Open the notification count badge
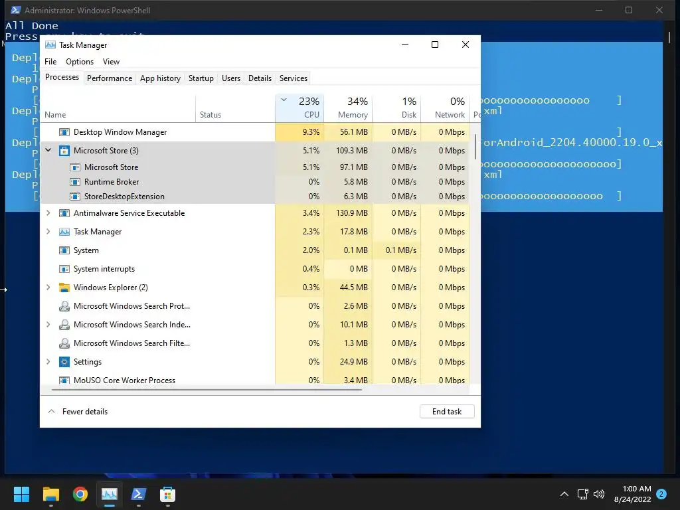The width and height of the screenshot is (680, 510). 661,494
